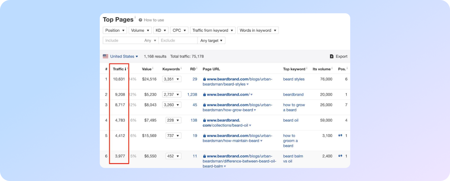Open the Position filter dropdown
This screenshot has height=181, width=450.
115,30
